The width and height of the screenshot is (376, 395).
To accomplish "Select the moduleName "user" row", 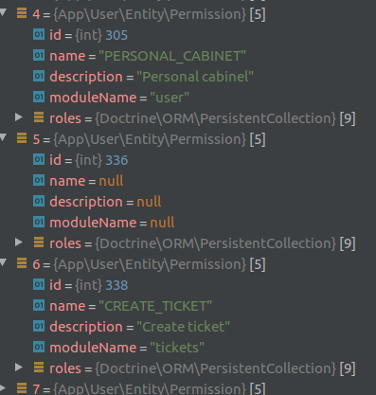I will click(x=188, y=98).
